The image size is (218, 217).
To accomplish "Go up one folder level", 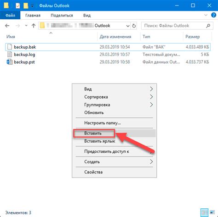I will point(34,26).
